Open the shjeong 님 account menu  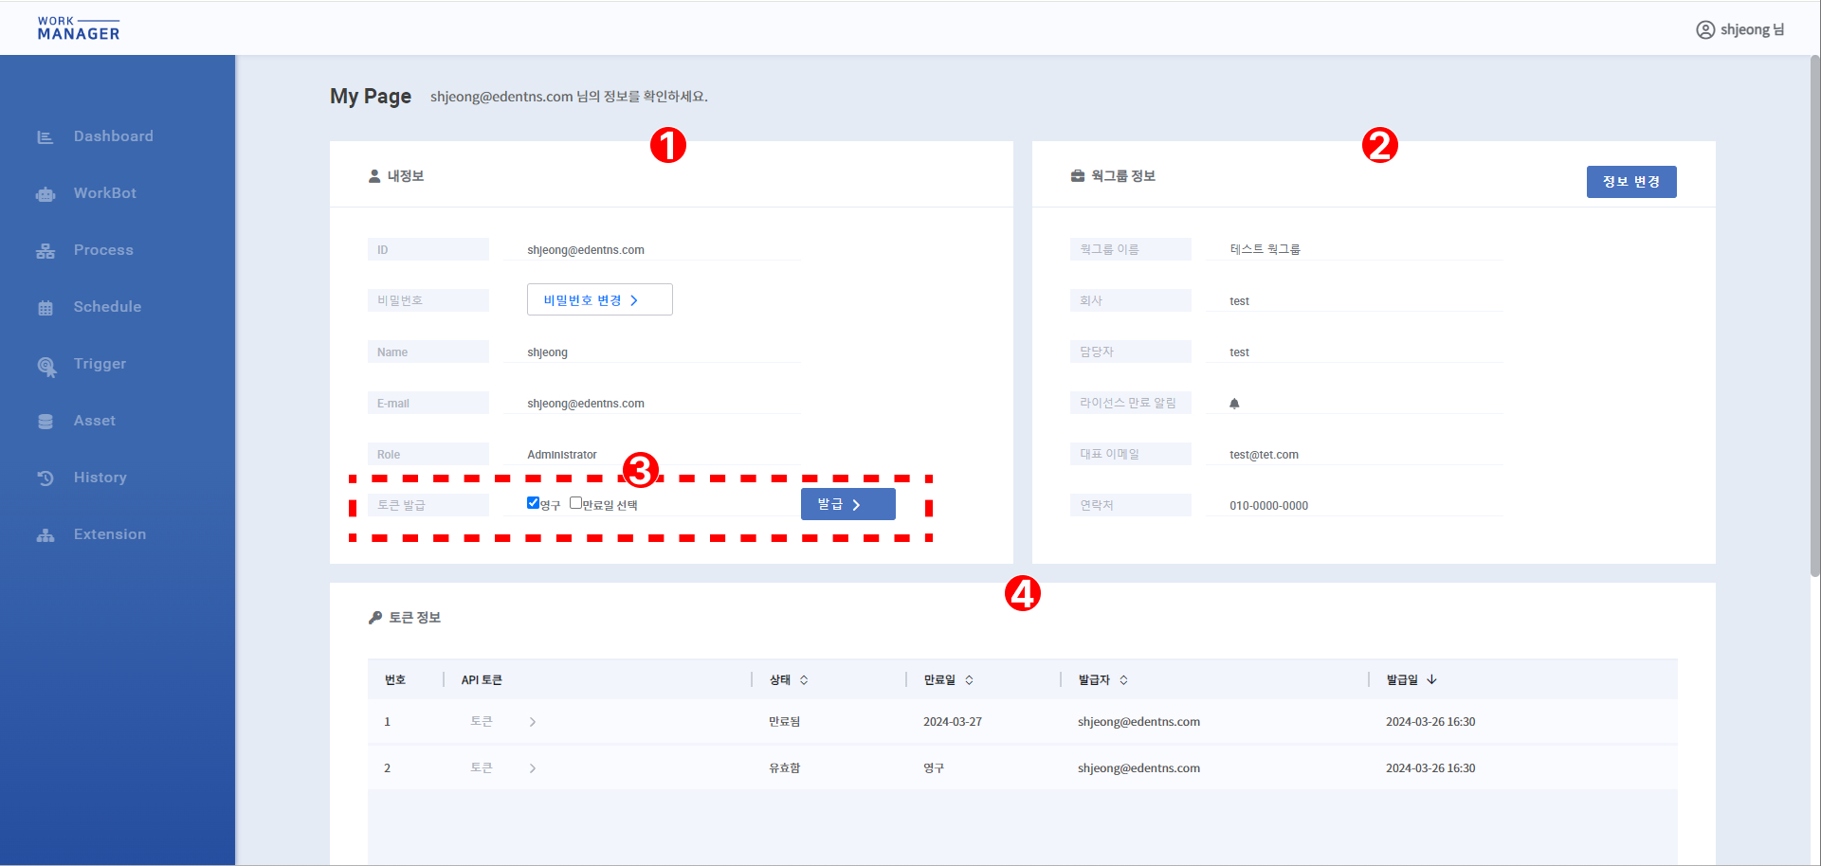click(1740, 29)
